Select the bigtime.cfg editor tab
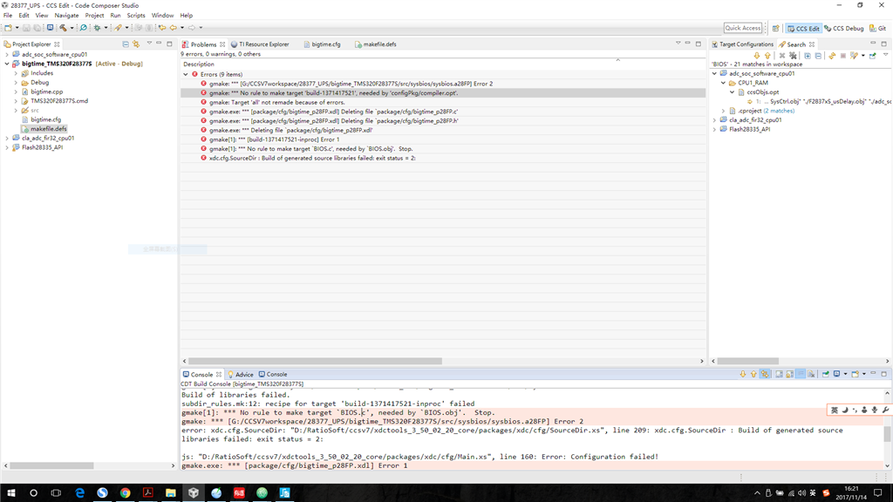Viewport: 893px width, 502px height. [x=323, y=44]
